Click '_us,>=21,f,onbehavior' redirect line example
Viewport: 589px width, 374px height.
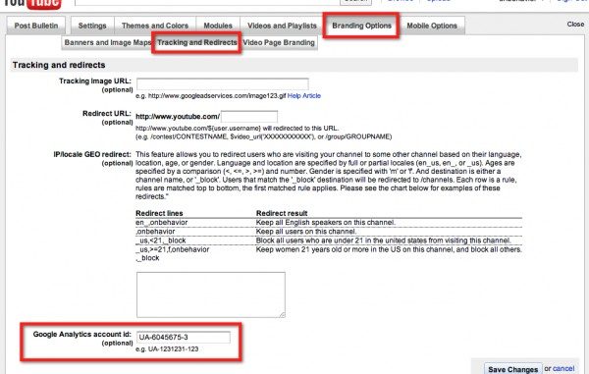coord(173,249)
